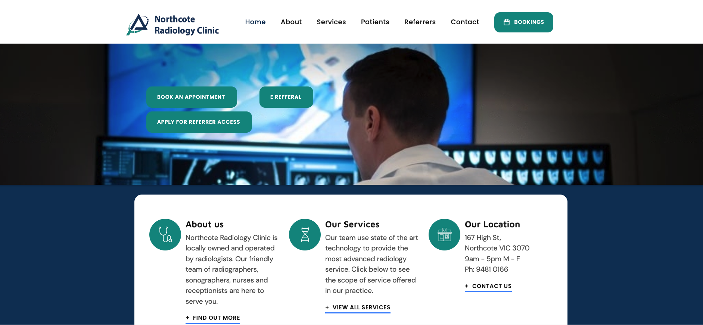Click the plus icon before View All Services
This screenshot has height=325, width=703.
(327, 307)
